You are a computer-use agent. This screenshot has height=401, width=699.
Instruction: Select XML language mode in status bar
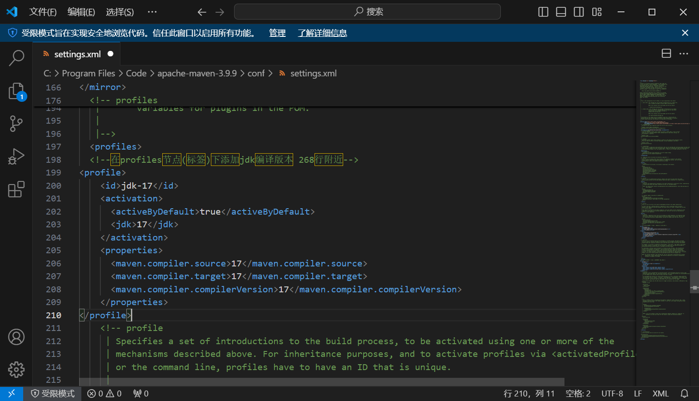[660, 394]
